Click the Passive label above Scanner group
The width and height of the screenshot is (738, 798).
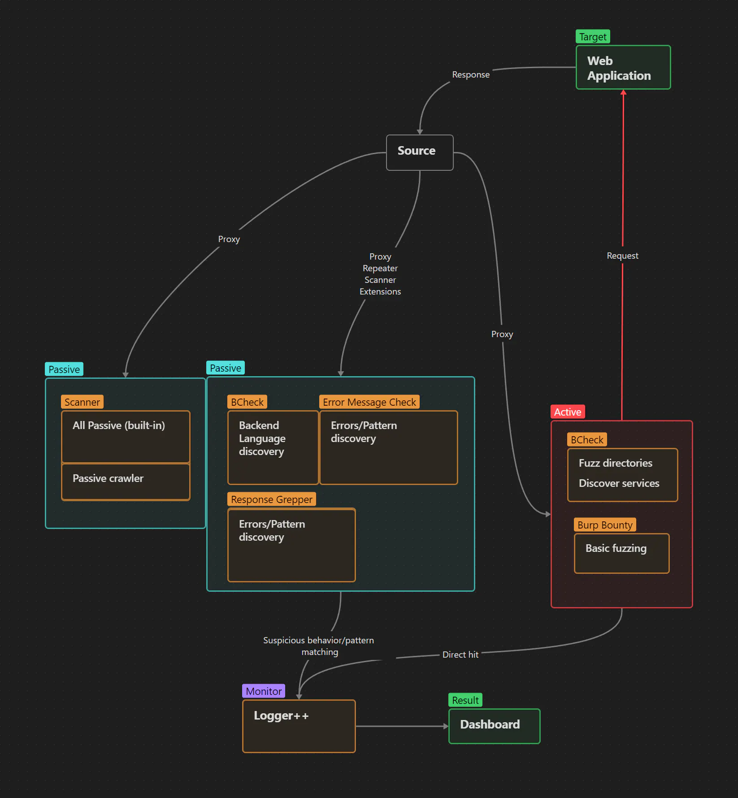coord(64,369)
